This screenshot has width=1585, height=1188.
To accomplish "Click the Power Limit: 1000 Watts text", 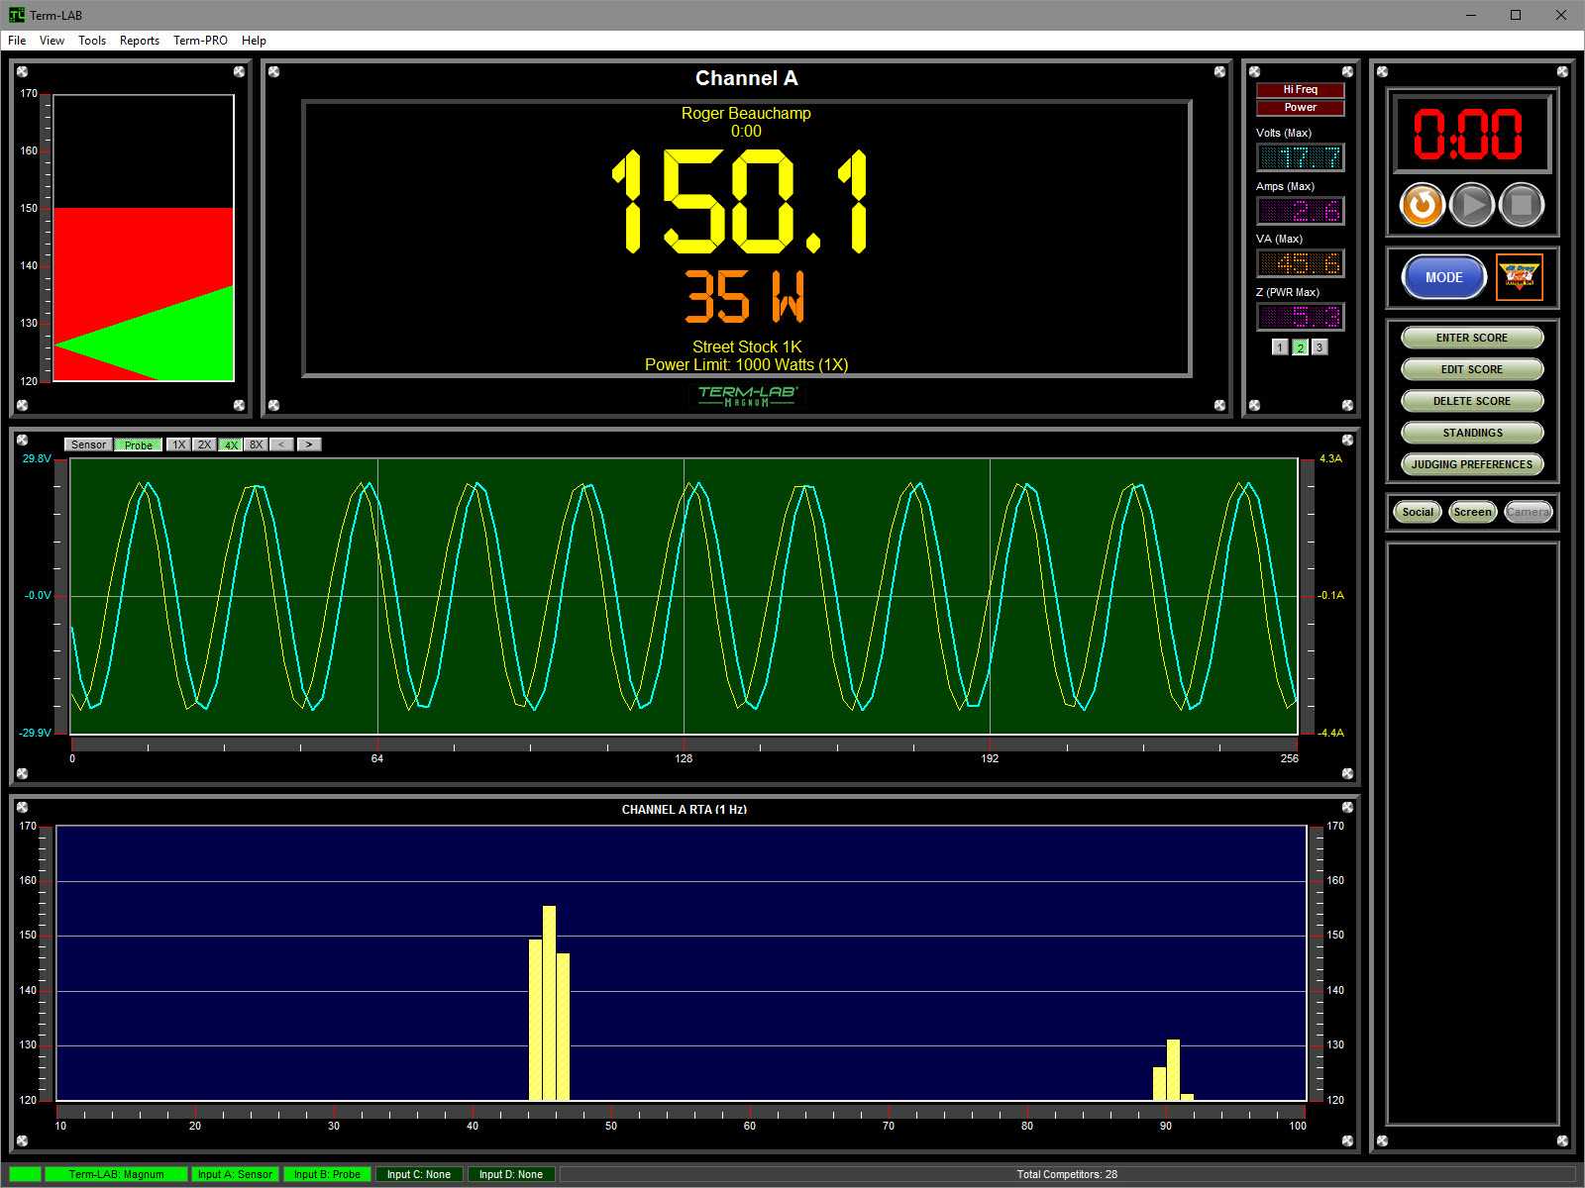I will pos(746,364).
